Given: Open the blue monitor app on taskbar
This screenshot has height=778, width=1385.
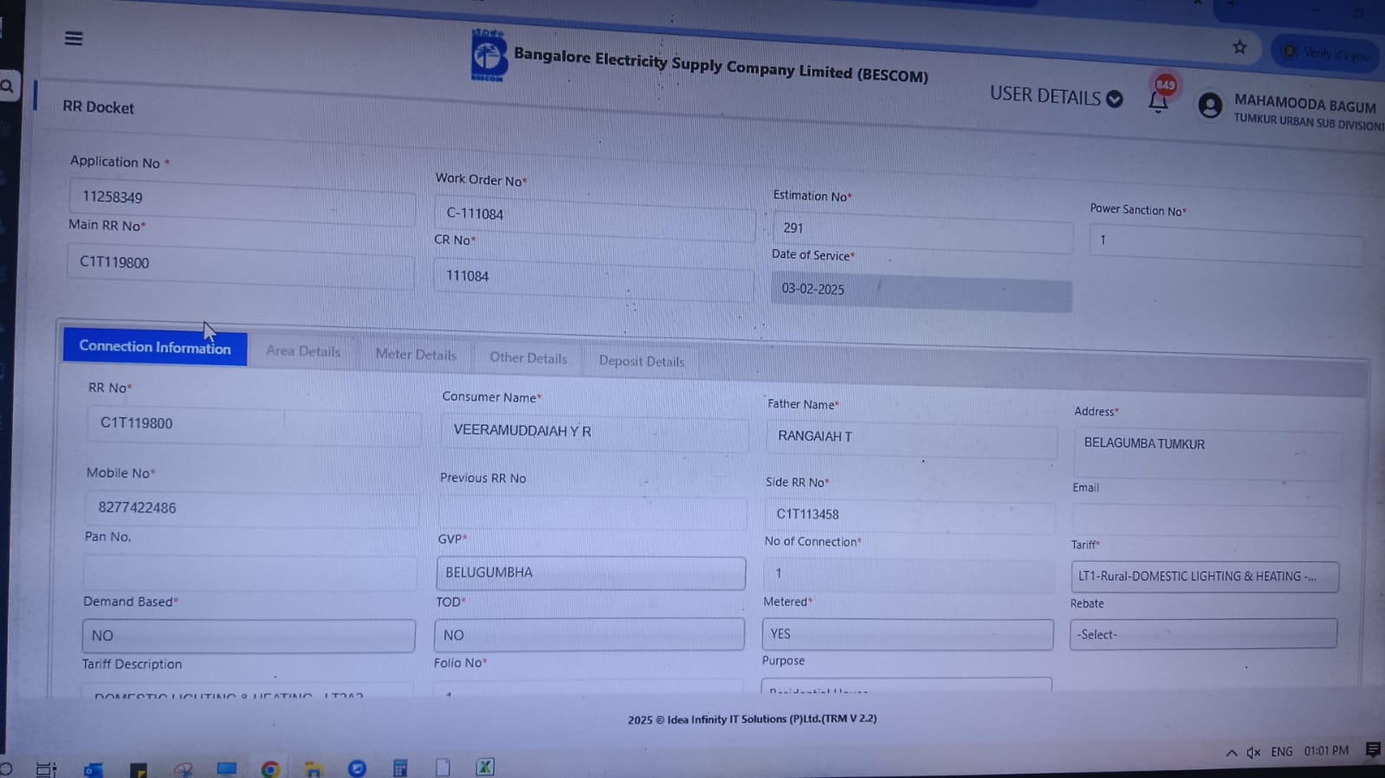Looking at the screenshot, I should [x=227, y=768].
